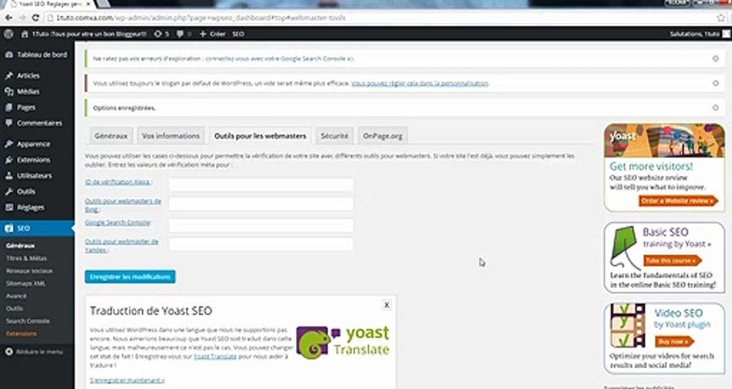This screenshot has height=389, width=732.
Task: Focus the Yandex webmaster field
Action: [x=261, y=244]
